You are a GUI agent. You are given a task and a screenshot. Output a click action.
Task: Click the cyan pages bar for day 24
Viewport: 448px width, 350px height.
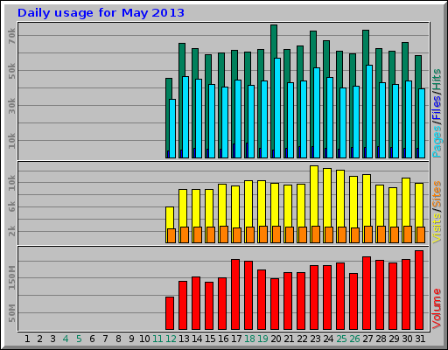(330, 117)
